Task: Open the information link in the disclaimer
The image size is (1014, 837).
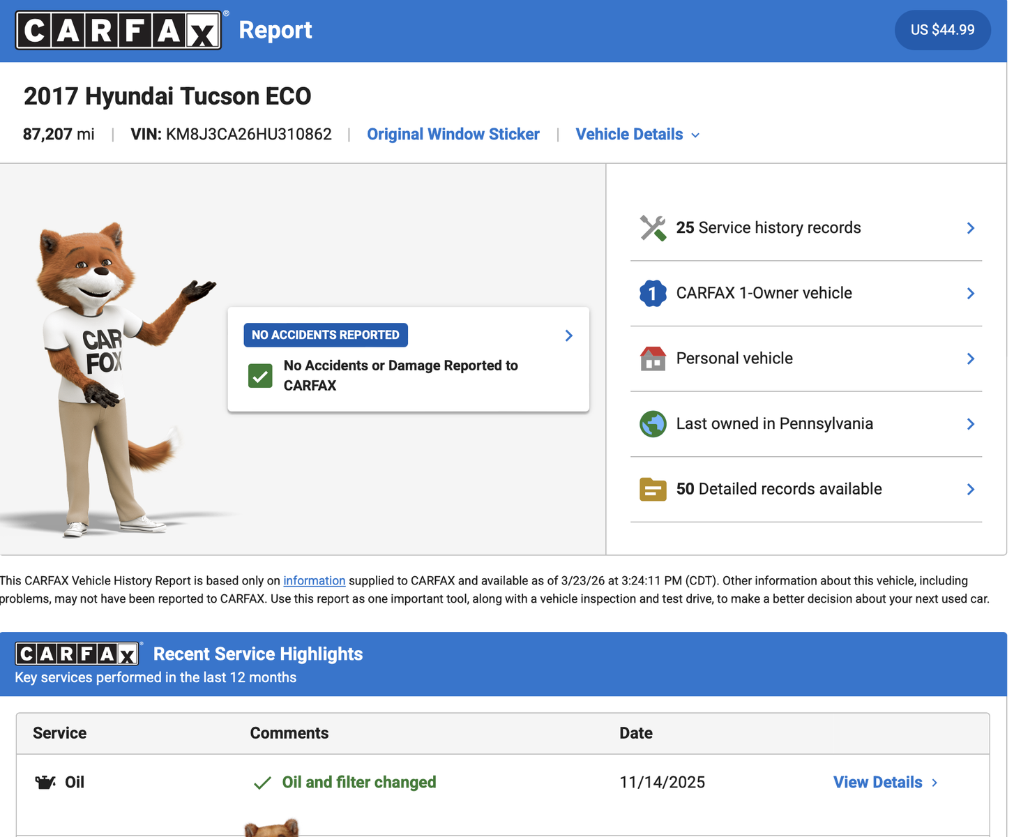Action: pyautogui.click(x=314, y=581)
